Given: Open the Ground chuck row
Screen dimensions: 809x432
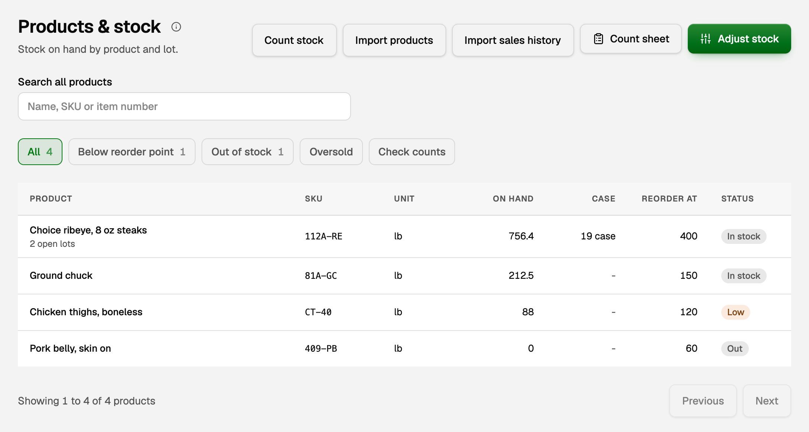Looking at the screenshot, I should [404, 276].
